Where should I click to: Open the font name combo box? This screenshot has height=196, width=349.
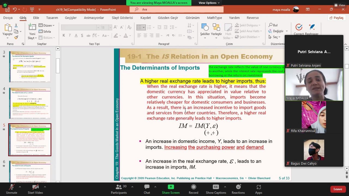click(80, 28)
